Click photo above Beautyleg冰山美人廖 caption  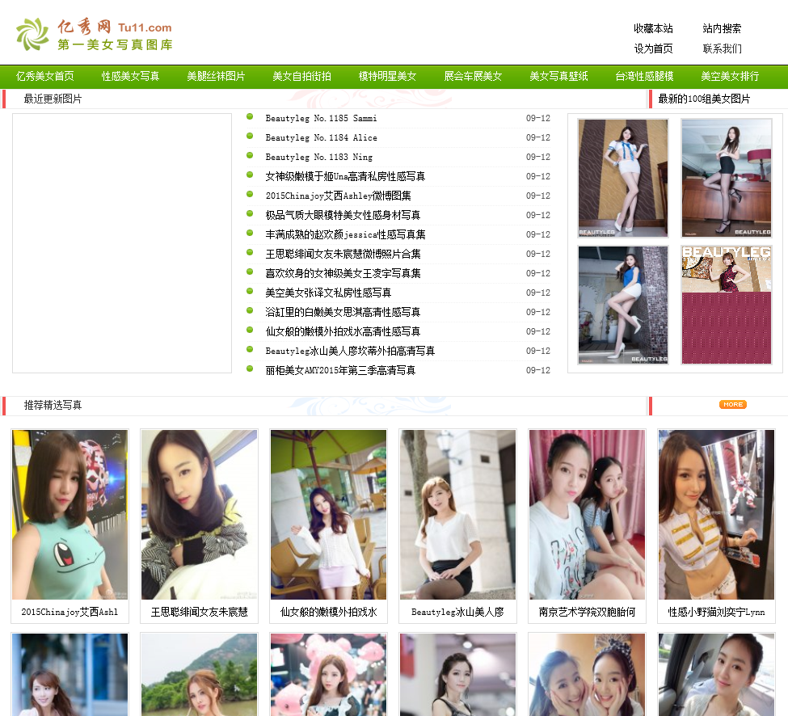(457, 515)
